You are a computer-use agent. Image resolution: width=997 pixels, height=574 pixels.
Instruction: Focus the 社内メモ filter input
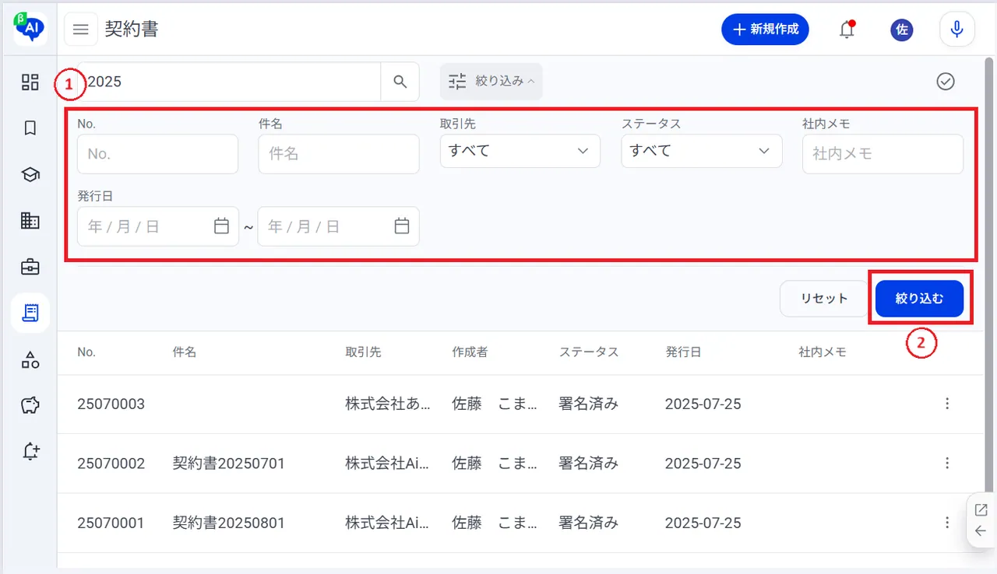point(883,154)
